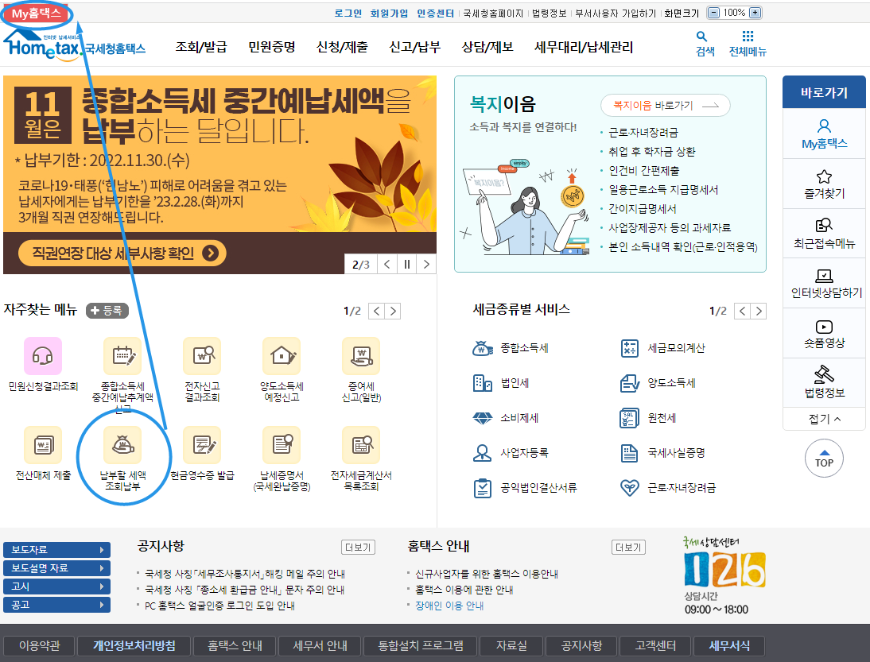The height and width of the screenshot is (662, 870).
Task: Open 전자세금계산서 목록조회 icon
Action: 361,445
